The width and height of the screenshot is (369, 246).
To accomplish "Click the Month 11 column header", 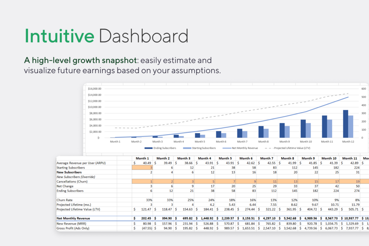I will tap(350, 158).
